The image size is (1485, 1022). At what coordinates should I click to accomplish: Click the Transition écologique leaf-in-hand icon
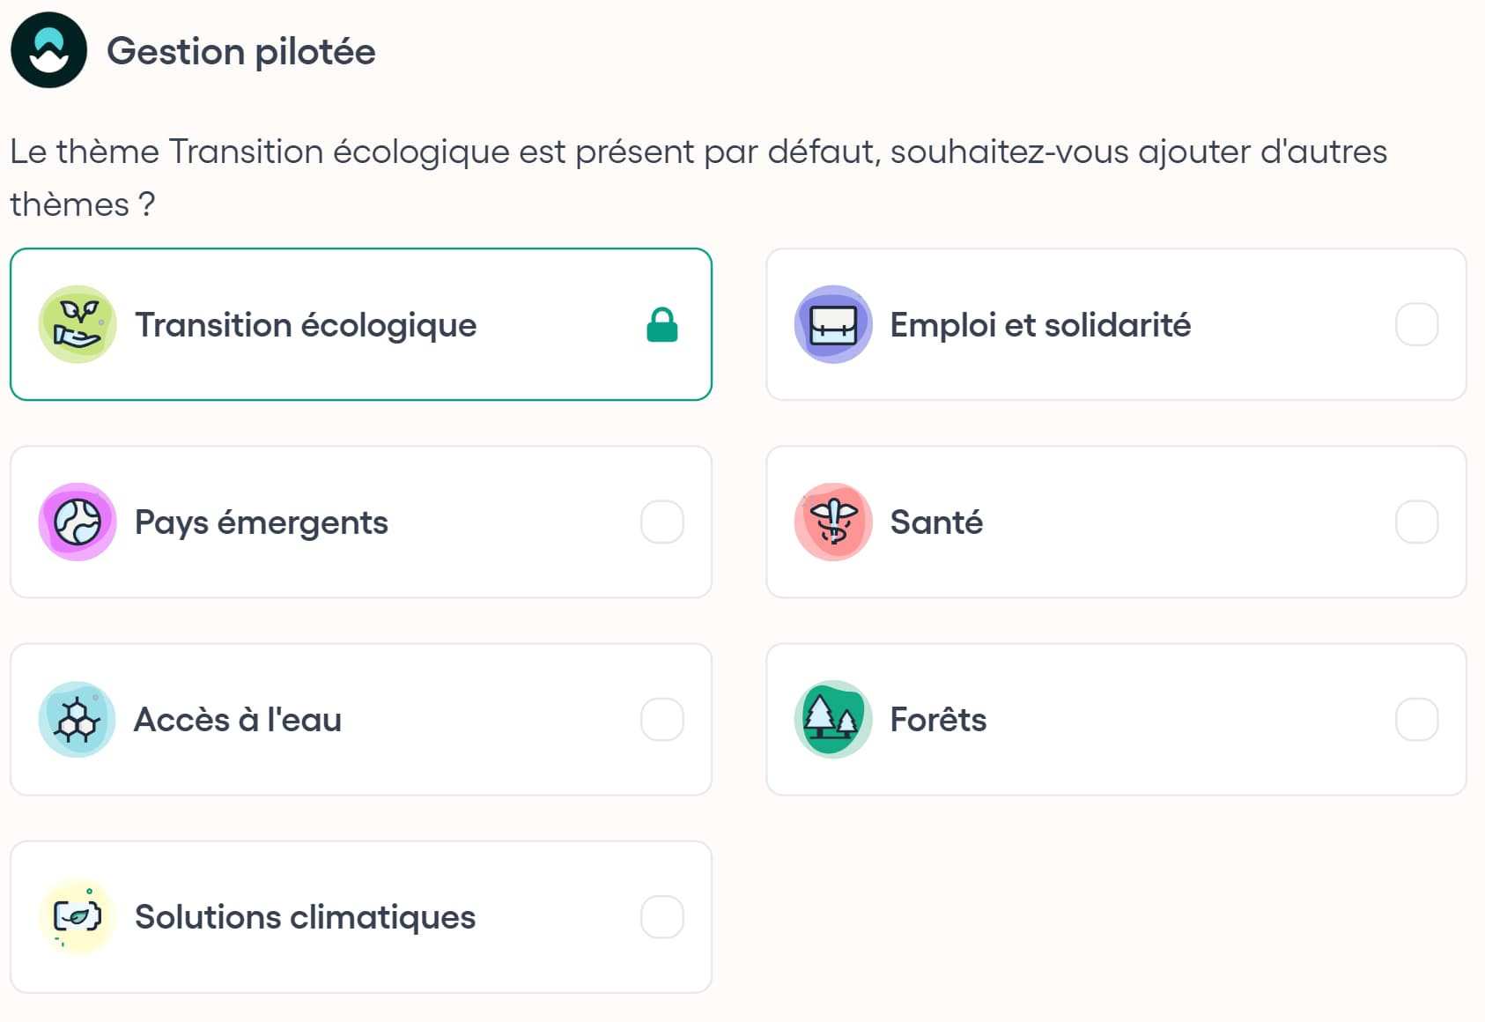[78, 324]
